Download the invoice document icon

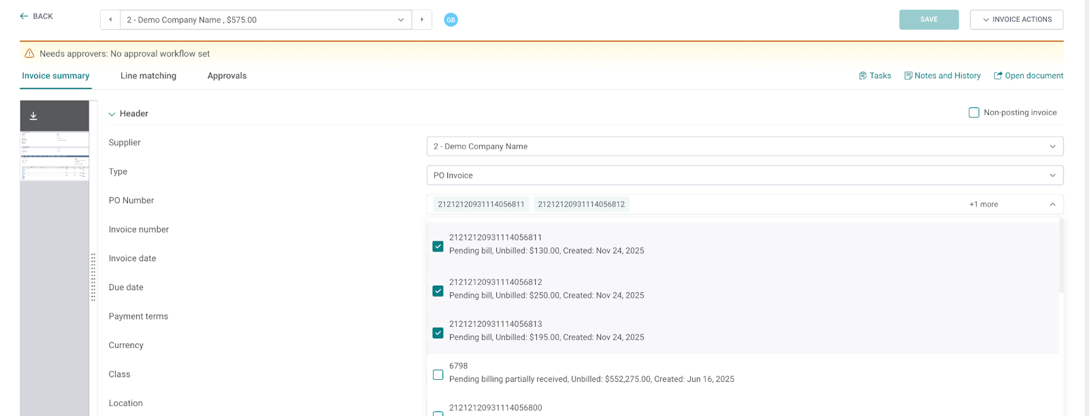(33, 116)
